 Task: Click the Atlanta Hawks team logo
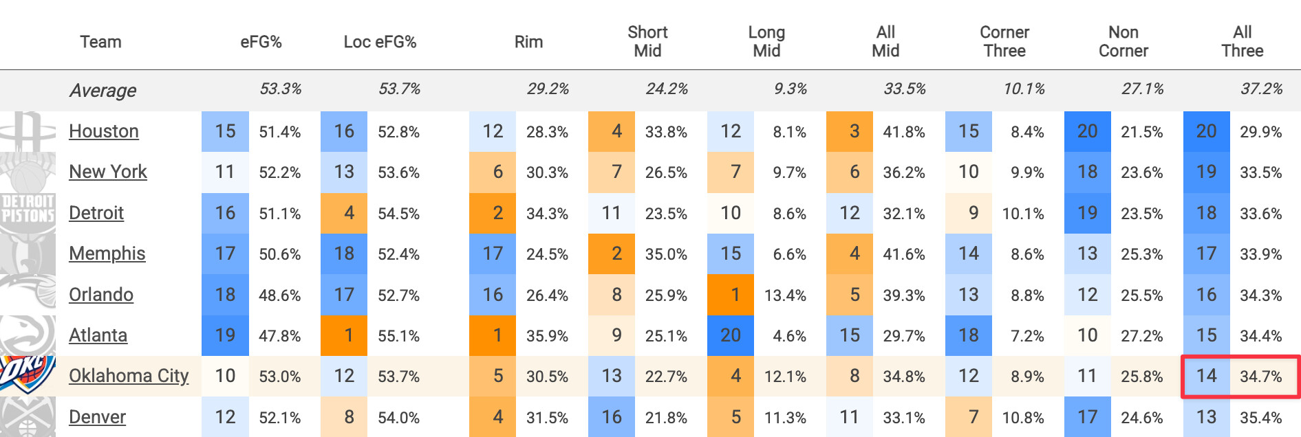28,335
